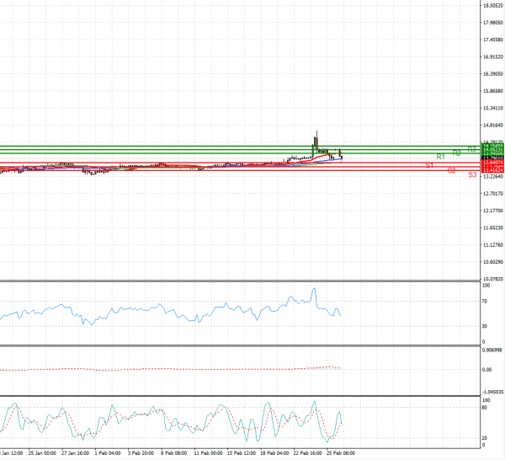Click the 17.98050 price axis label

click(x=492, y=23)
